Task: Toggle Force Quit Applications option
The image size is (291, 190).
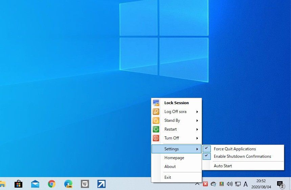Action: [x=235, y=149]
